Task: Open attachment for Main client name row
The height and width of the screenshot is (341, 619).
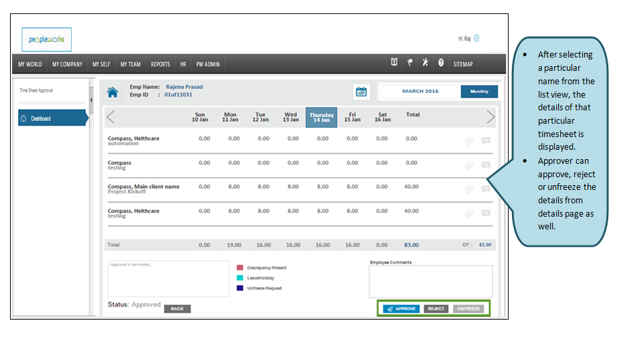Action: pyautogui.click(x=469, y=190)
